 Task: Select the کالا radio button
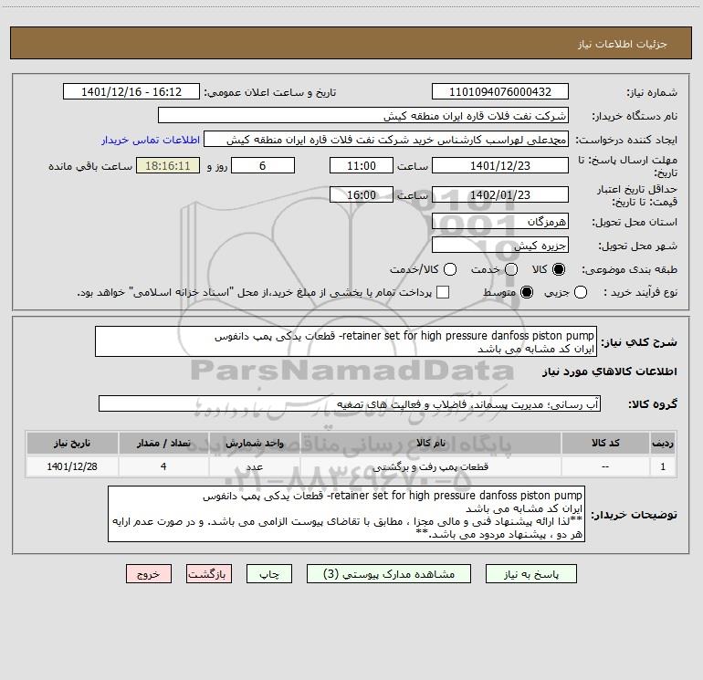[x=559, y=269]
